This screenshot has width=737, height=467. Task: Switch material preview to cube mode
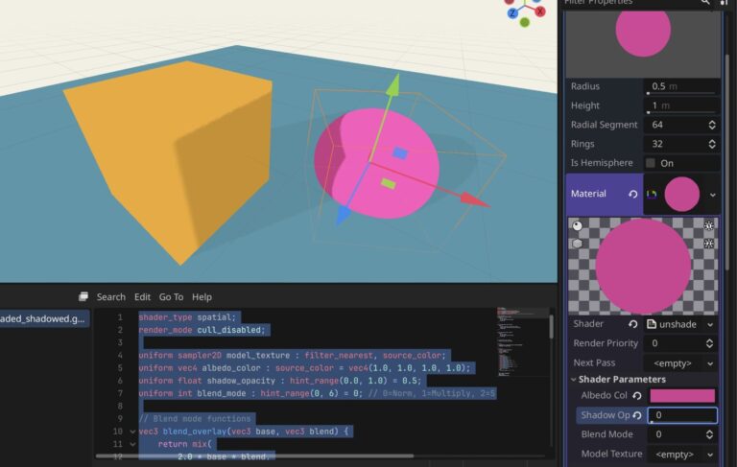(576, 243)
